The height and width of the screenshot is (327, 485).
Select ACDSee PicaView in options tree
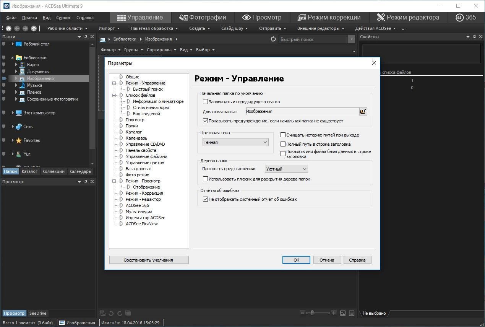(x=141, y=224)
